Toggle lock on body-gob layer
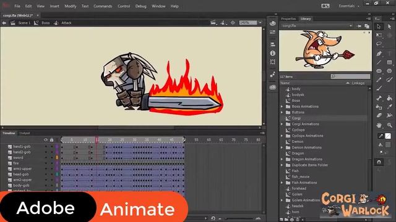The width and height of the screenshot is (396, 222). tap(52, 185)
